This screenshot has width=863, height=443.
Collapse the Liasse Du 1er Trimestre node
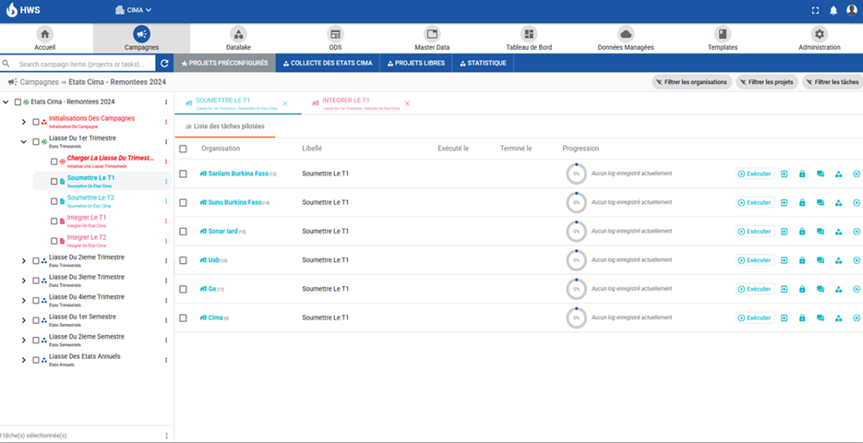click(23, 141)
